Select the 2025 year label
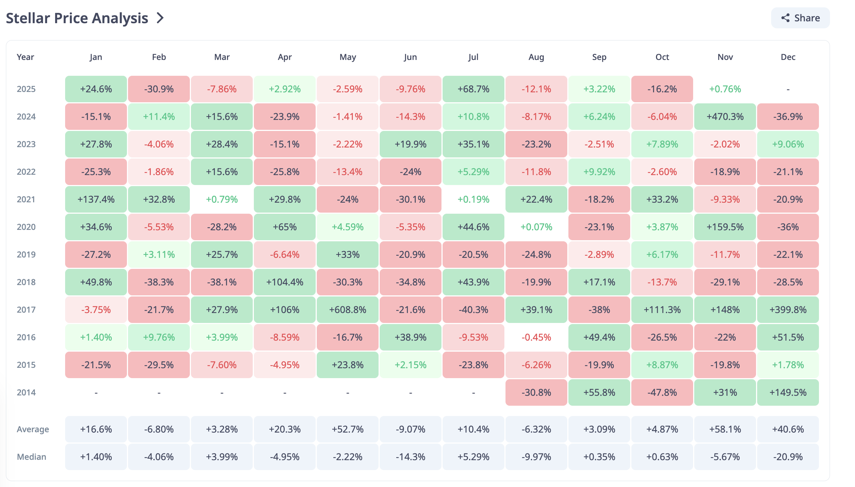This screenshot has width=855, height=487. click(26, 89)
